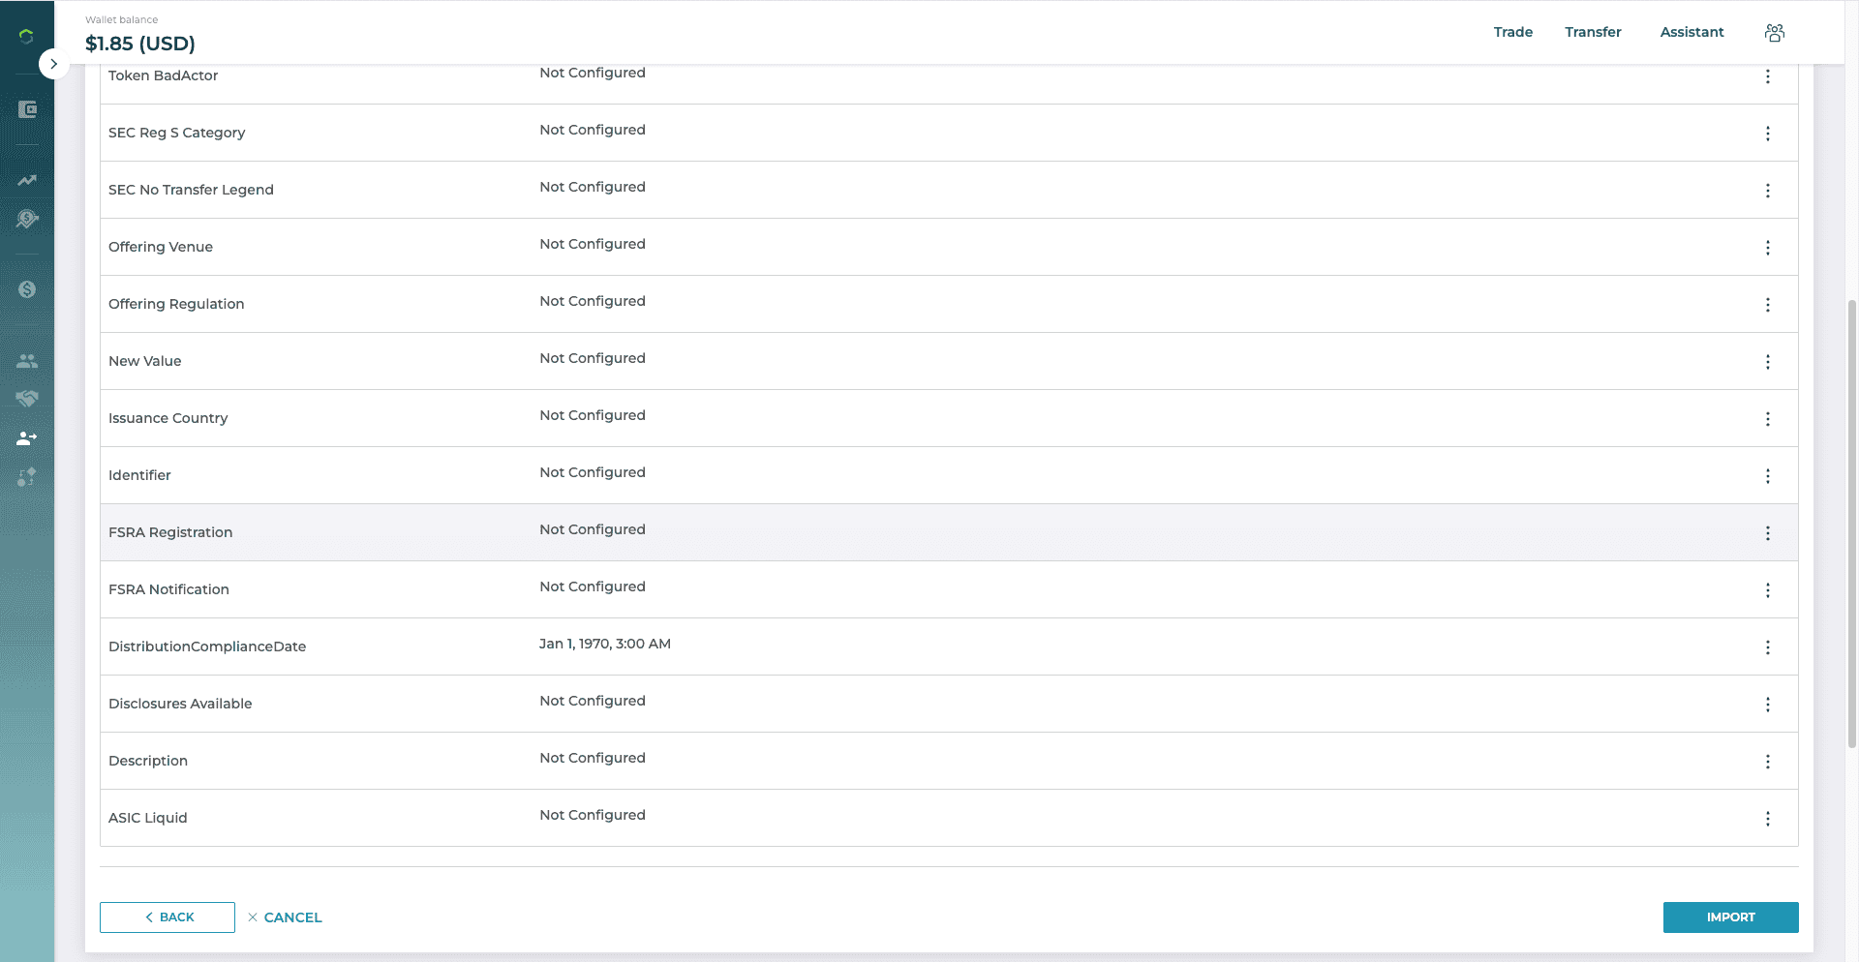
Task: Open options menu for Identifier row
Action: click(1768, 476)
